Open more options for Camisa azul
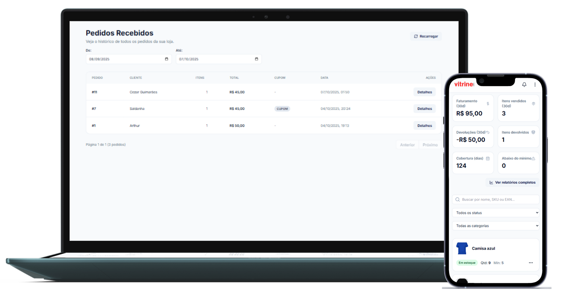Image resolution: width=561 pixels, height=296 pixels. [531, 263]
